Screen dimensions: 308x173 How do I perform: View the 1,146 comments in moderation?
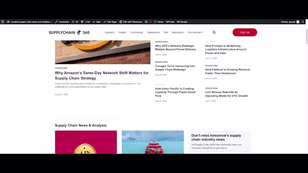(85, 22)
